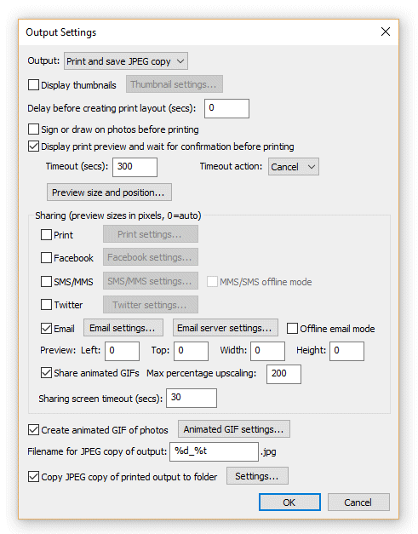The width and height of the screenshot is (418, 534).
Task: Click the Preview Left input field
Action: tap(123, 351)
